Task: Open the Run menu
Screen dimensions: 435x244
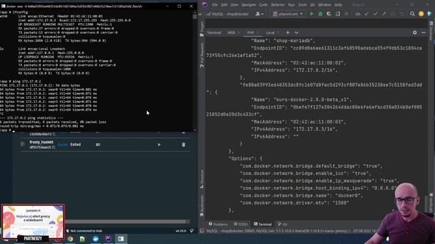Action: coord(292,5)
